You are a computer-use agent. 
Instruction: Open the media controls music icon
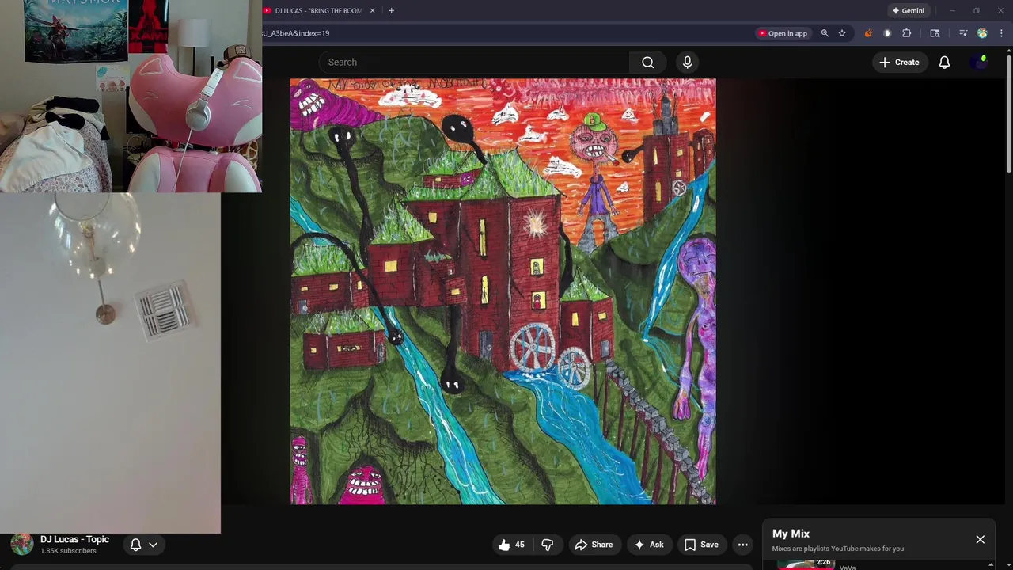click(963, 33)
